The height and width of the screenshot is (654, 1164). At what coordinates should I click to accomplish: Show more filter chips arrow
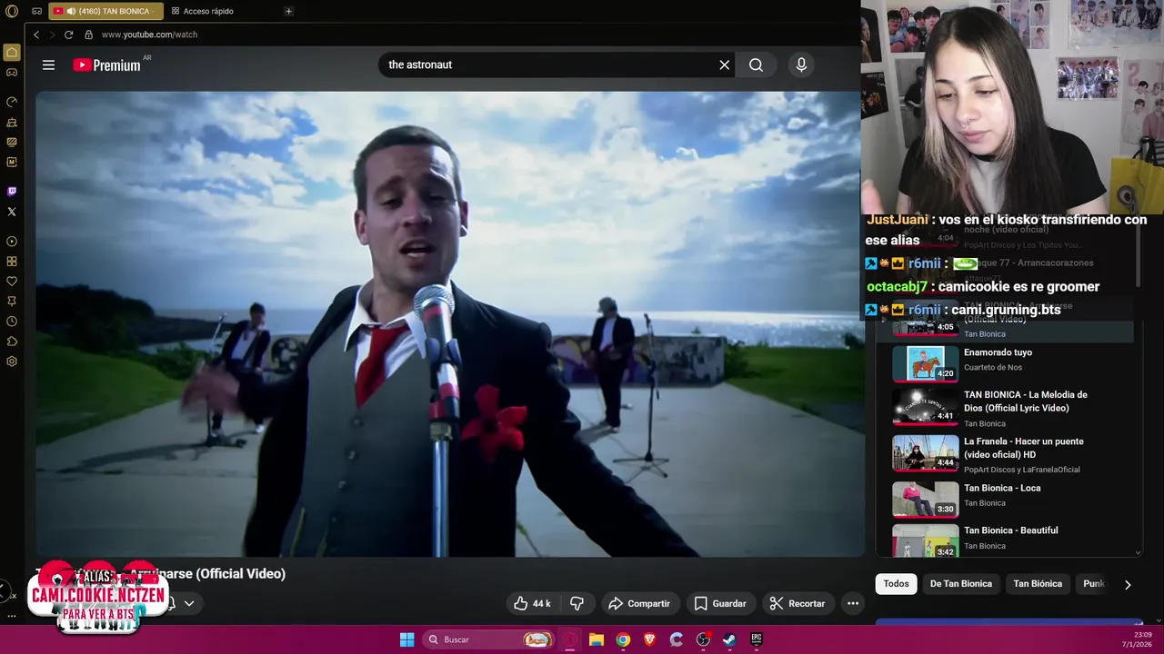click(x=1128, y=584)
